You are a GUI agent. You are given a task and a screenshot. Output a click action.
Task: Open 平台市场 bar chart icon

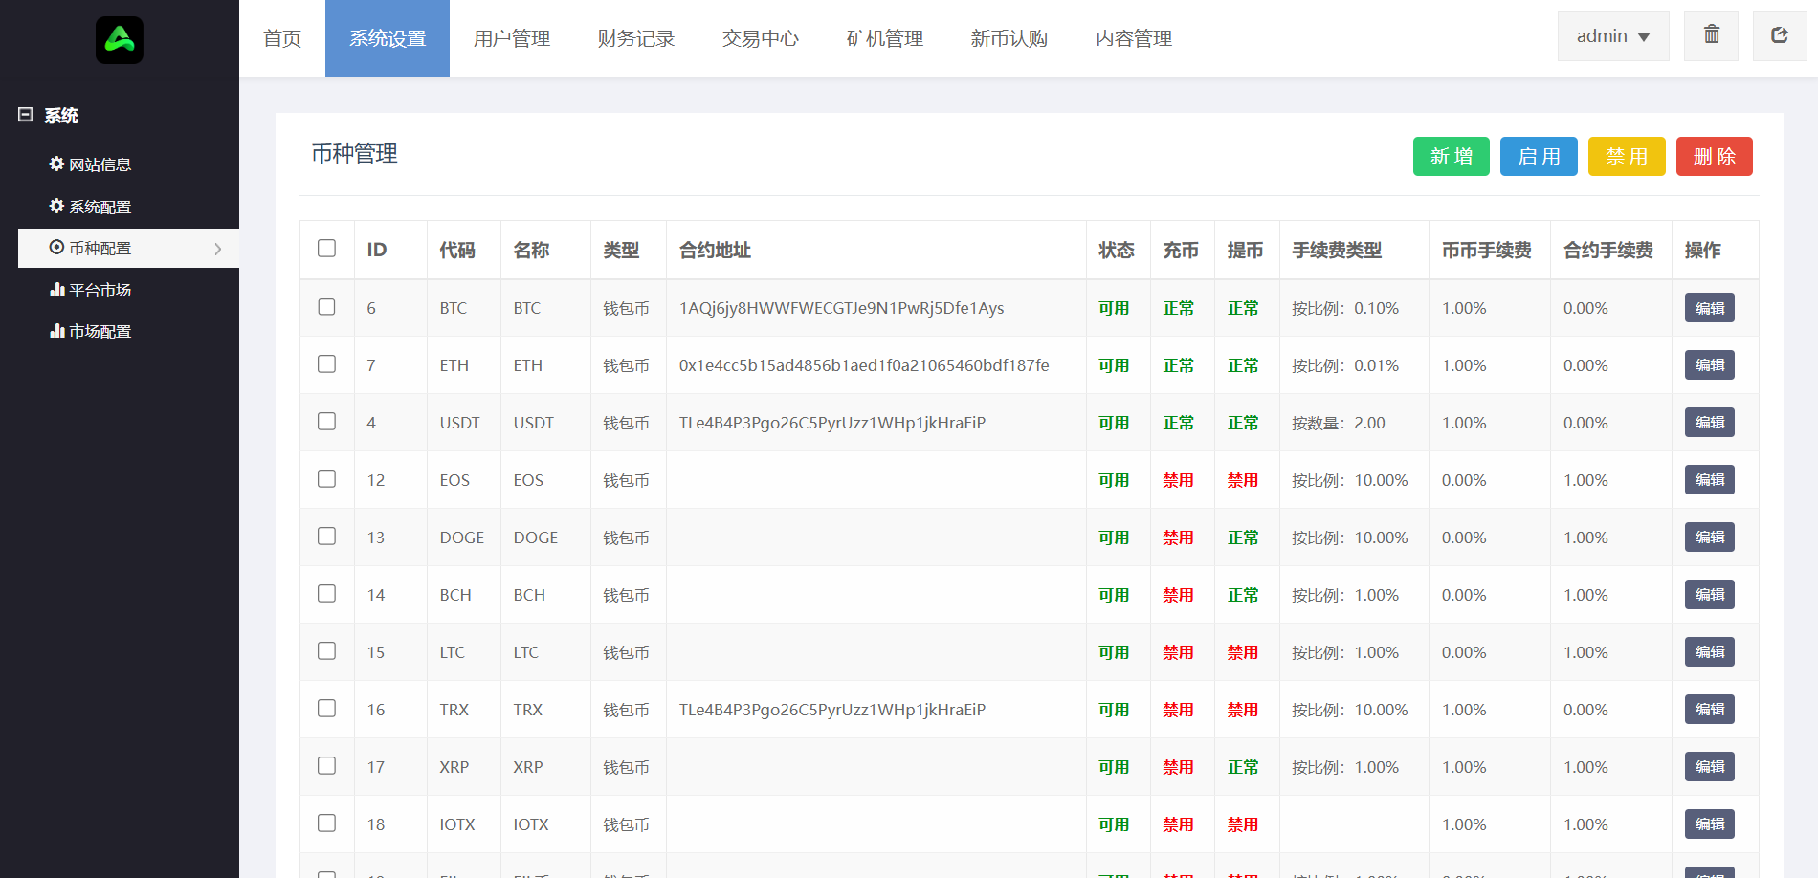pos(56,290)
